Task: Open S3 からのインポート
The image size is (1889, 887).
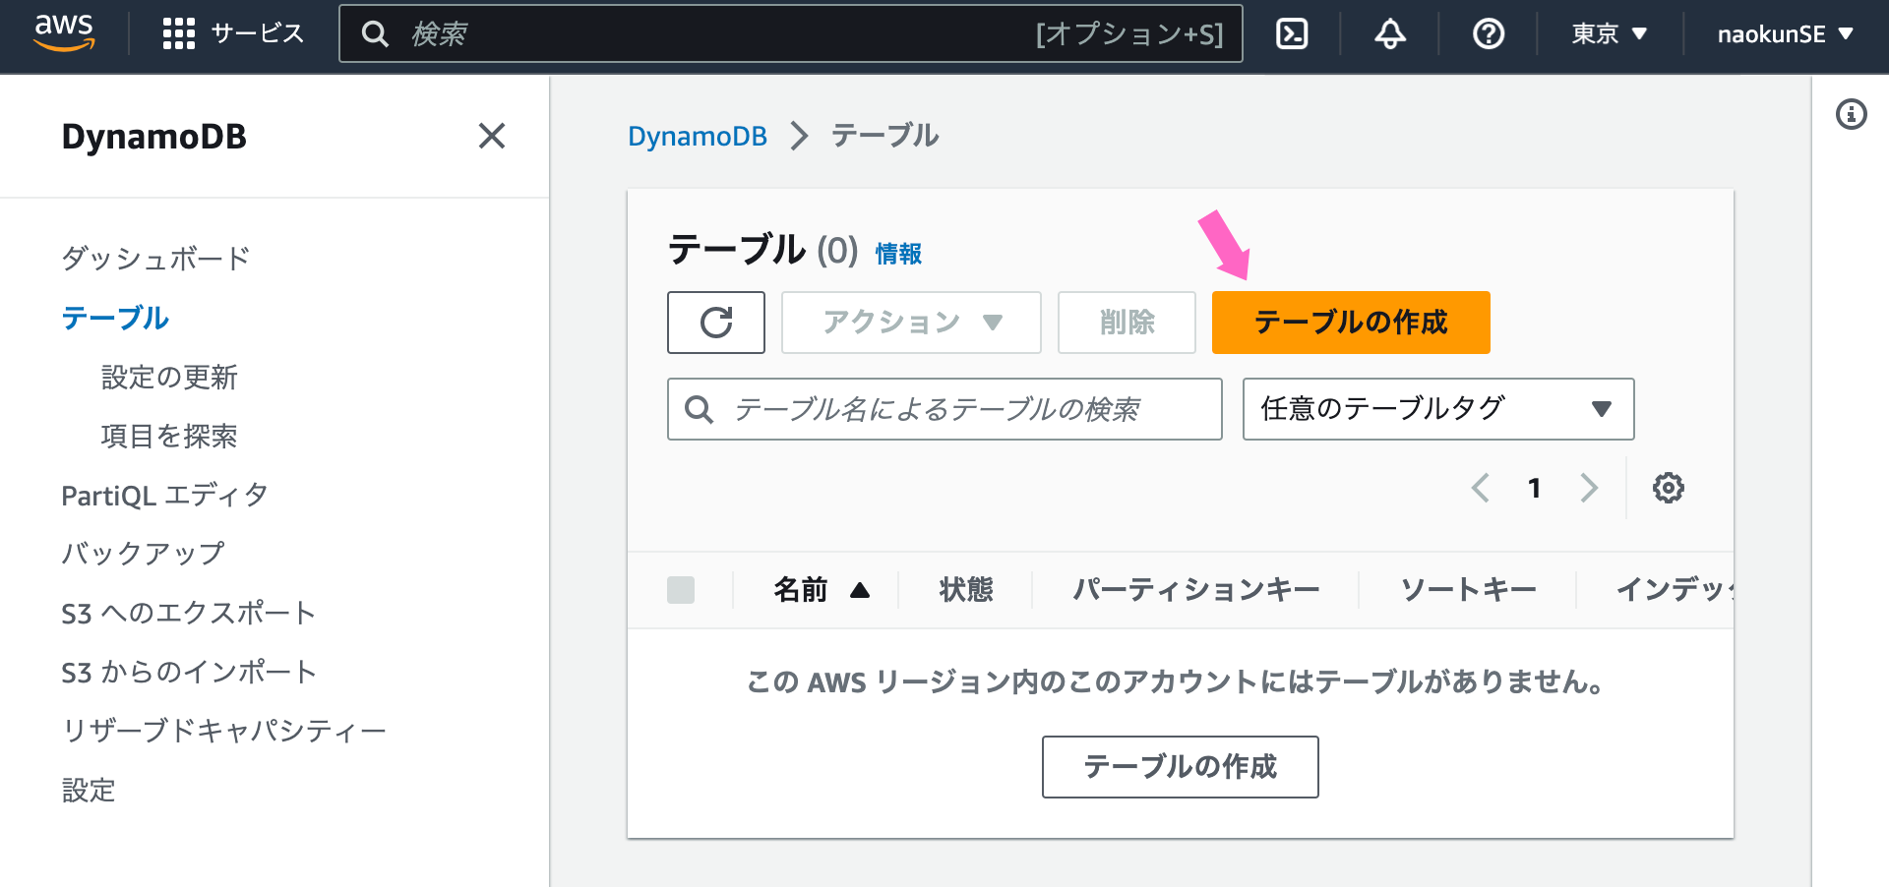Action: (x=189, y=672)
